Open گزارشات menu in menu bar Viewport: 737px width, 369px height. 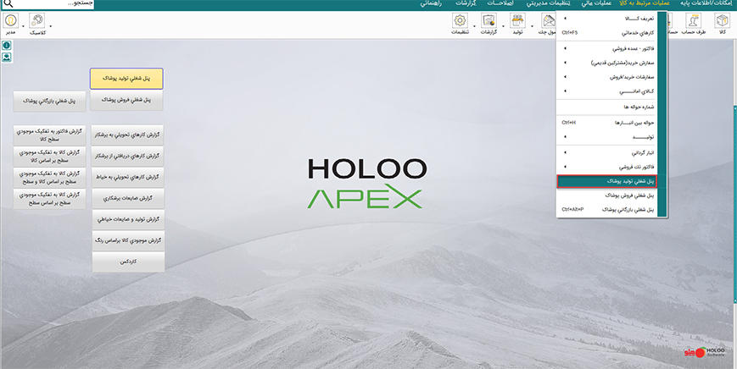coord(466,3)
